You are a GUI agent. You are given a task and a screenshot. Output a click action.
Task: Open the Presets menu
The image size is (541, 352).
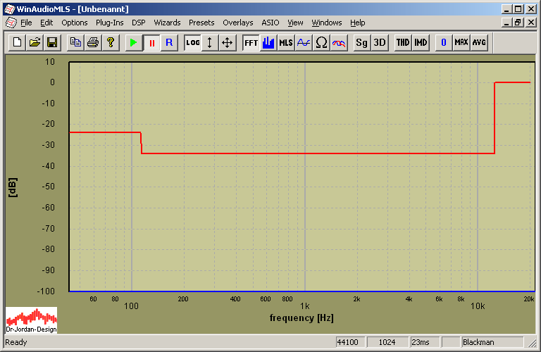click(201, 23)
